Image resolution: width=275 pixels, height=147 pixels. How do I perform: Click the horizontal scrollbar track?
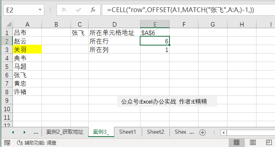[x=251, y=133]
